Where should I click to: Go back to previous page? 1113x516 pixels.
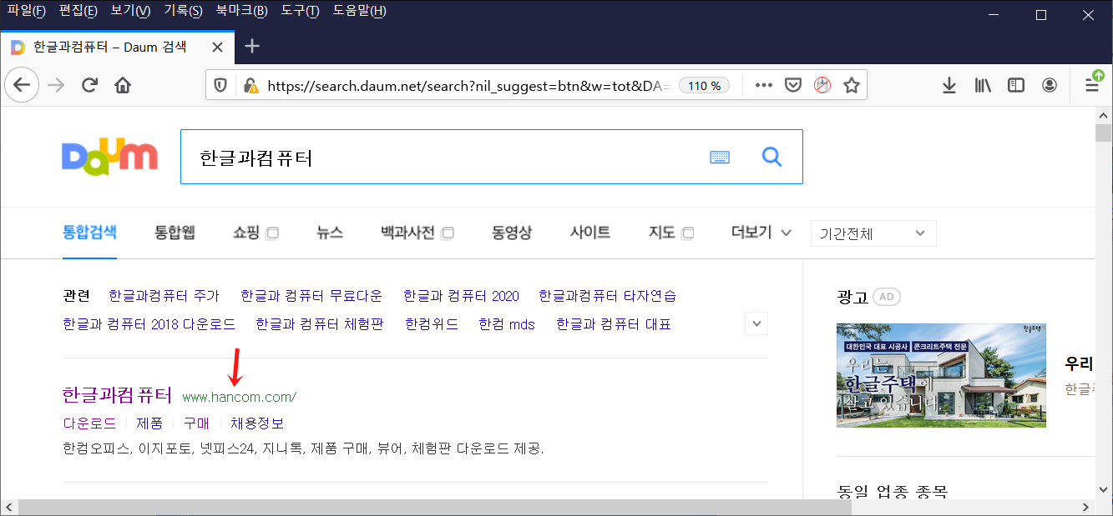[22, 85]
